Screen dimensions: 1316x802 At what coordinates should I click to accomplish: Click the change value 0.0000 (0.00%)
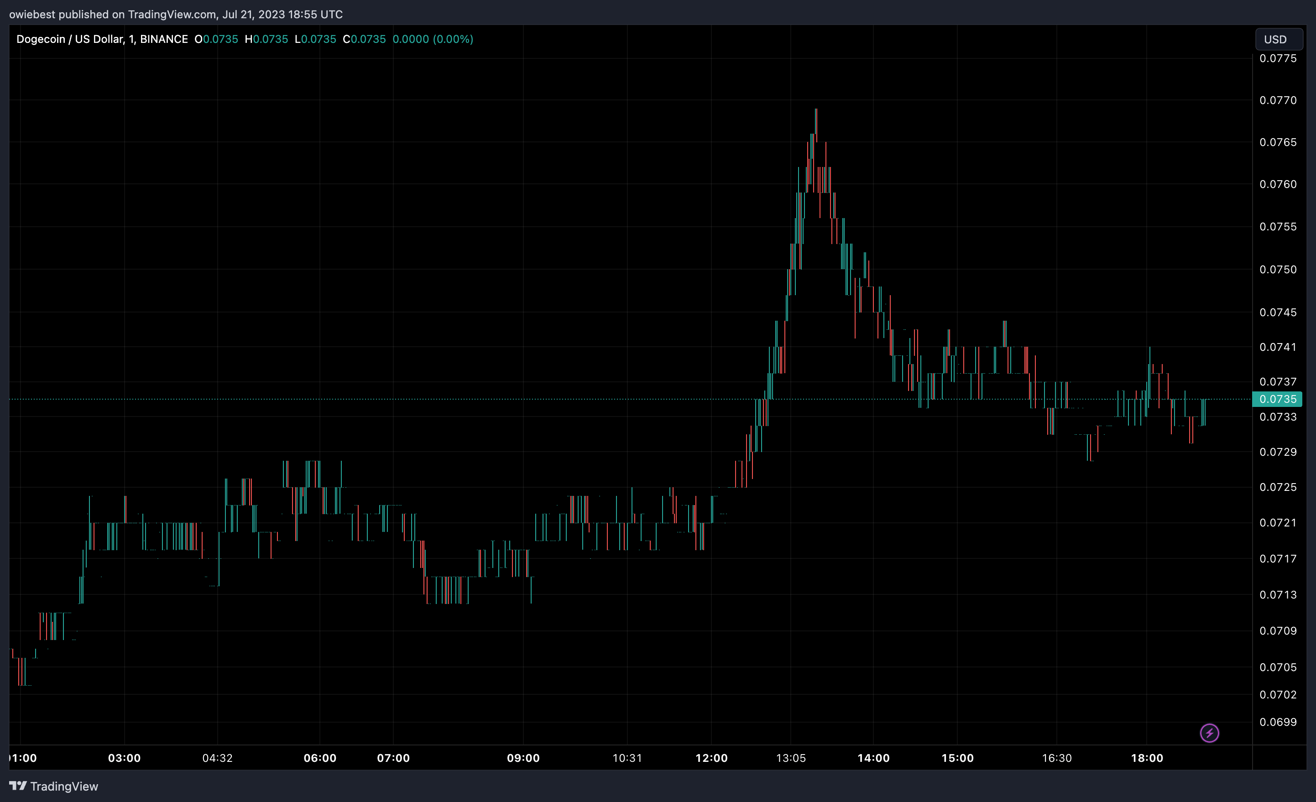433,39
